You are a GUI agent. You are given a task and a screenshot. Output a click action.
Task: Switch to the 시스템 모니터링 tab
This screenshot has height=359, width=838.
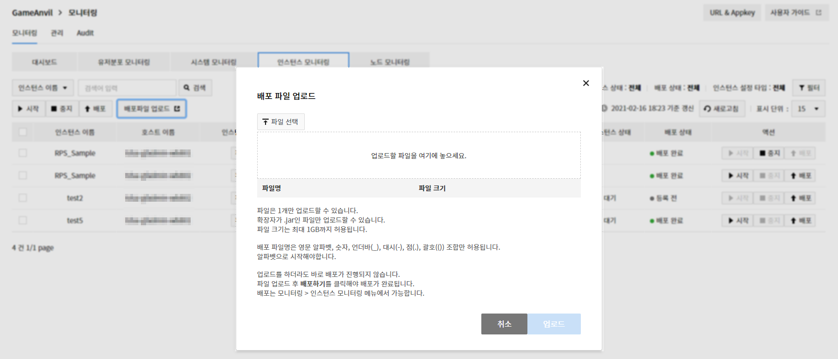[213, 62]
